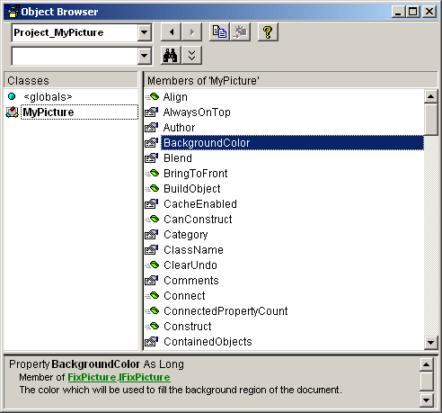Click the Members list scrollbar thumb
Screen dimensions: 442x413
pyautogui.click(x=431, y=120)
